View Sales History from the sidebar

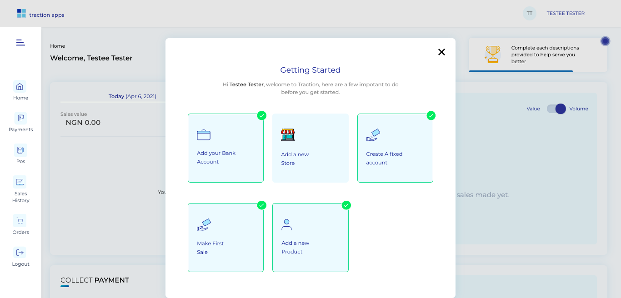pyautogui.click(x=20, y=182)
